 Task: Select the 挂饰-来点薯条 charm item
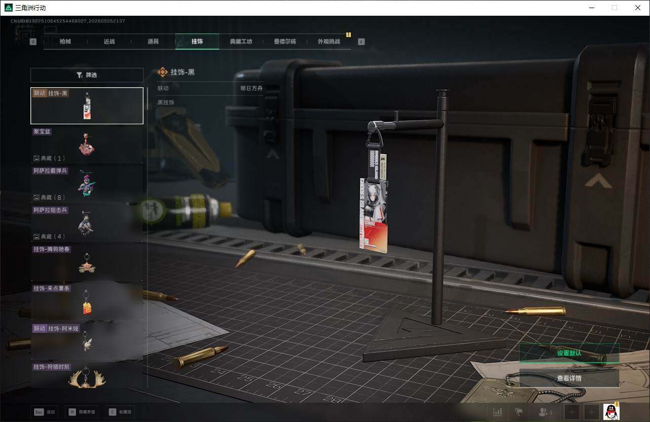click(x=87, y=301)
